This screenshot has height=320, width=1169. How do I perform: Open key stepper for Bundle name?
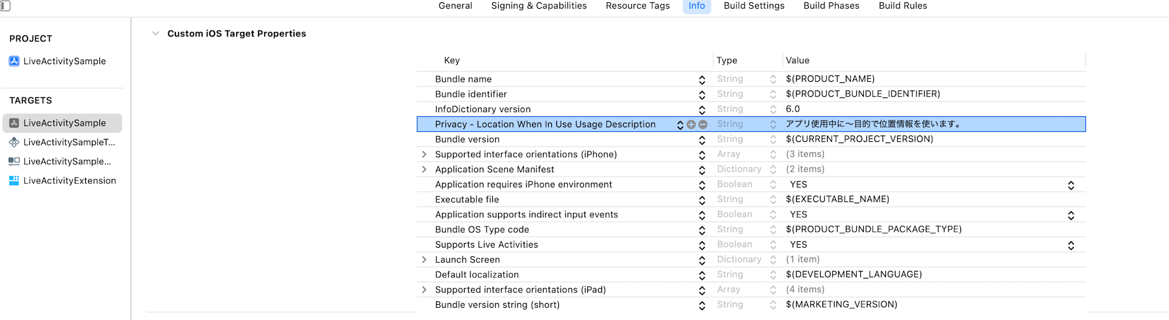coord(702,79)
